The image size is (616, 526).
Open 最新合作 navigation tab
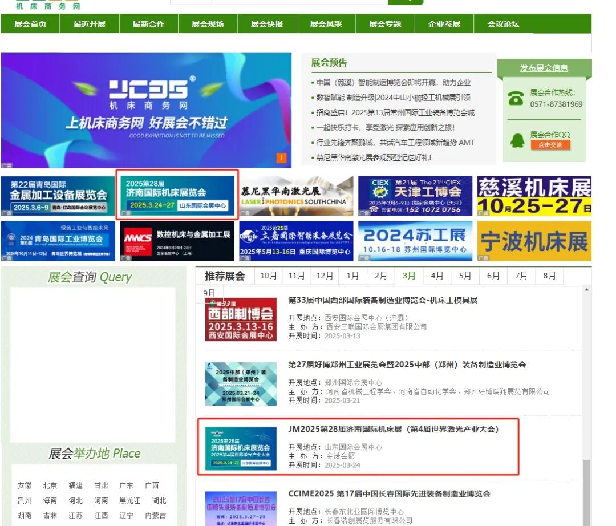pyautogui.click(x=148, y=24)
